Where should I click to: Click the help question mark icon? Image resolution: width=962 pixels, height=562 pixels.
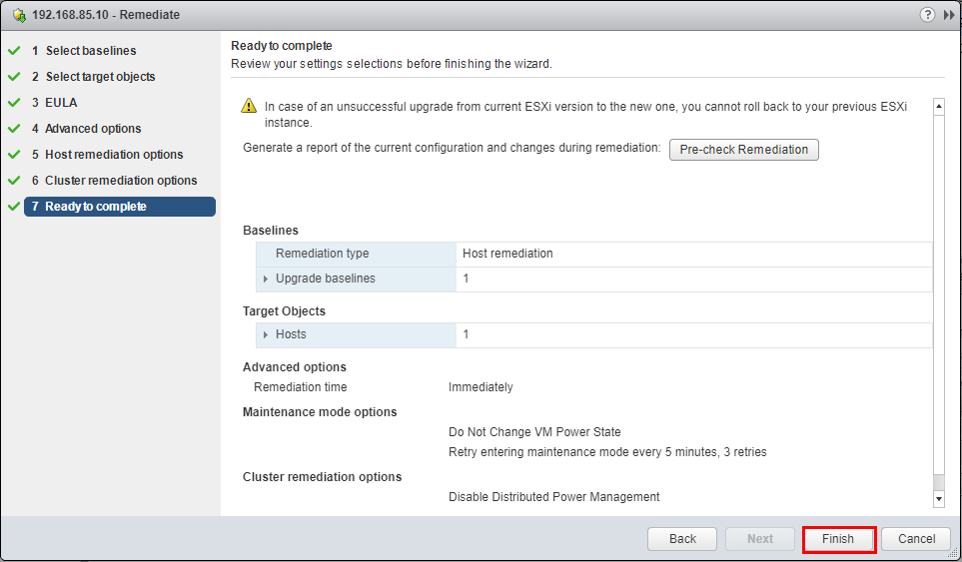click(x=929, y=15)
